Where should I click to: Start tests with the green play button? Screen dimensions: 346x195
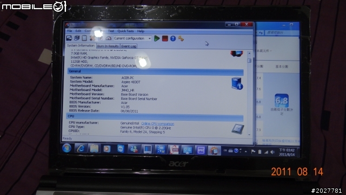(x=157, y=38)
